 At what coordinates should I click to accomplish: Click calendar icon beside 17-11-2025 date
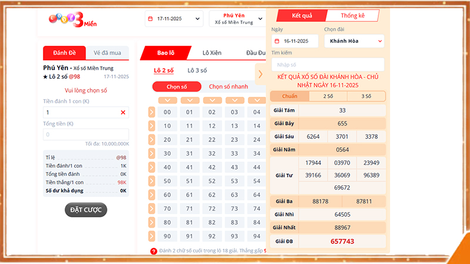click(150, 19)
